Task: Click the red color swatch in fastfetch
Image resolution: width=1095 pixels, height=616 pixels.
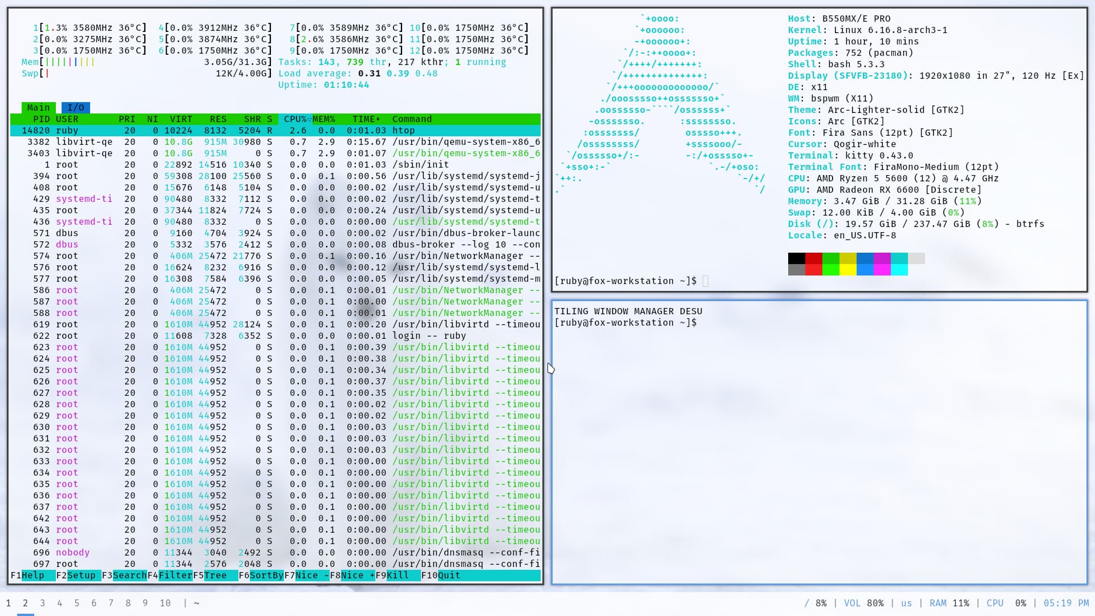Action: point(813,258)
